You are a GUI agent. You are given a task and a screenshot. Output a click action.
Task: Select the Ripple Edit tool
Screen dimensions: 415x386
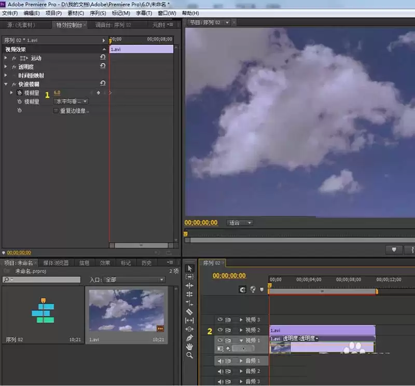[x=189, y=286]
